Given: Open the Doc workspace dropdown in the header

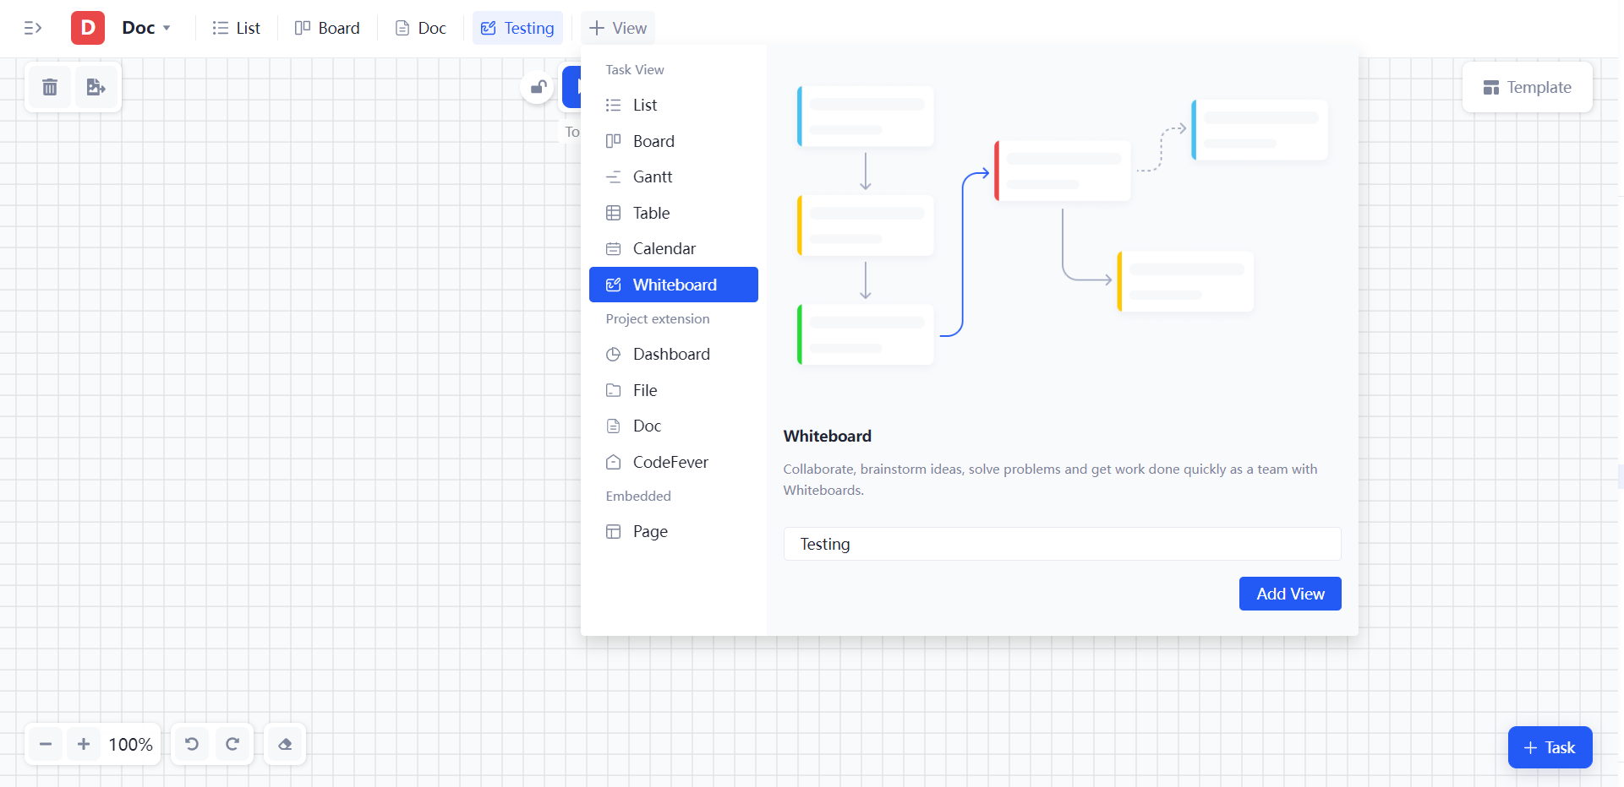Looking at the screenshot, I should (x=145, y=28).
